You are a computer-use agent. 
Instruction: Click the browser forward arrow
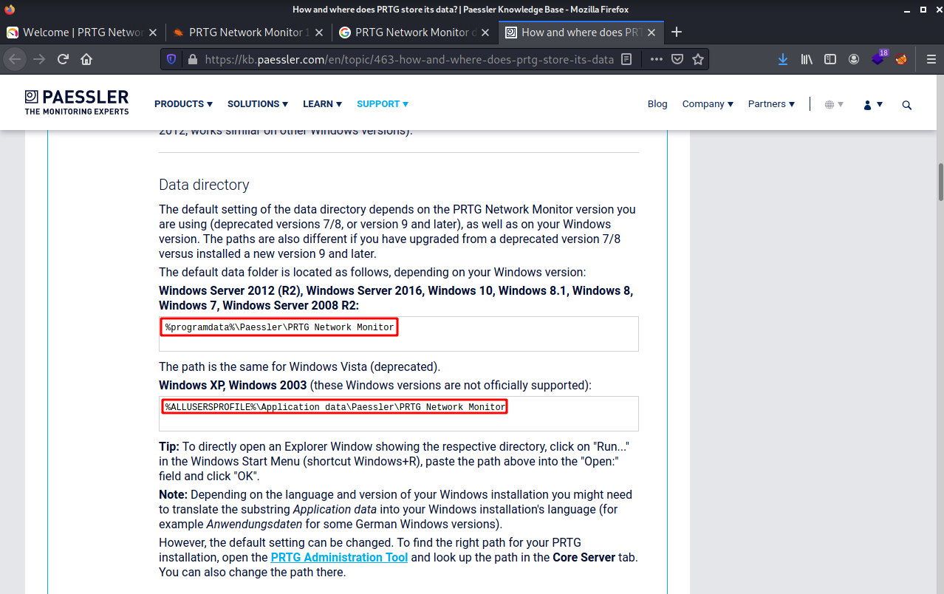point(39,59)
